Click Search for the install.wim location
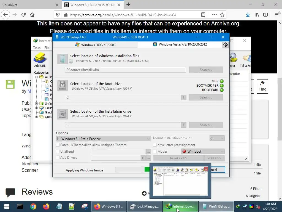 click(206, 70)
